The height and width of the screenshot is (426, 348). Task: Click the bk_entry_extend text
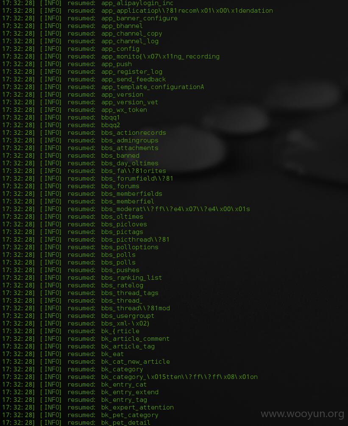point(130,393)
